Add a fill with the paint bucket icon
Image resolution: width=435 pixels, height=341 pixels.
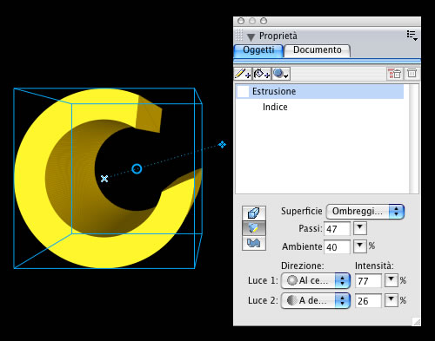(262, 74)
